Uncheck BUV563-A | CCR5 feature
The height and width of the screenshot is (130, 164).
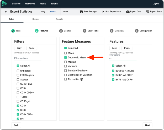113,71
